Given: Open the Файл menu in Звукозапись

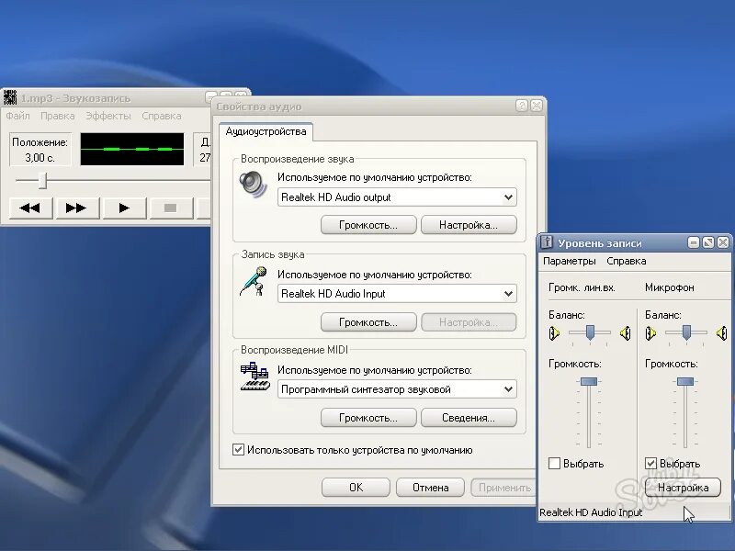Looking at the screenshot, I should pyautogui.click(x=17, y=116).
